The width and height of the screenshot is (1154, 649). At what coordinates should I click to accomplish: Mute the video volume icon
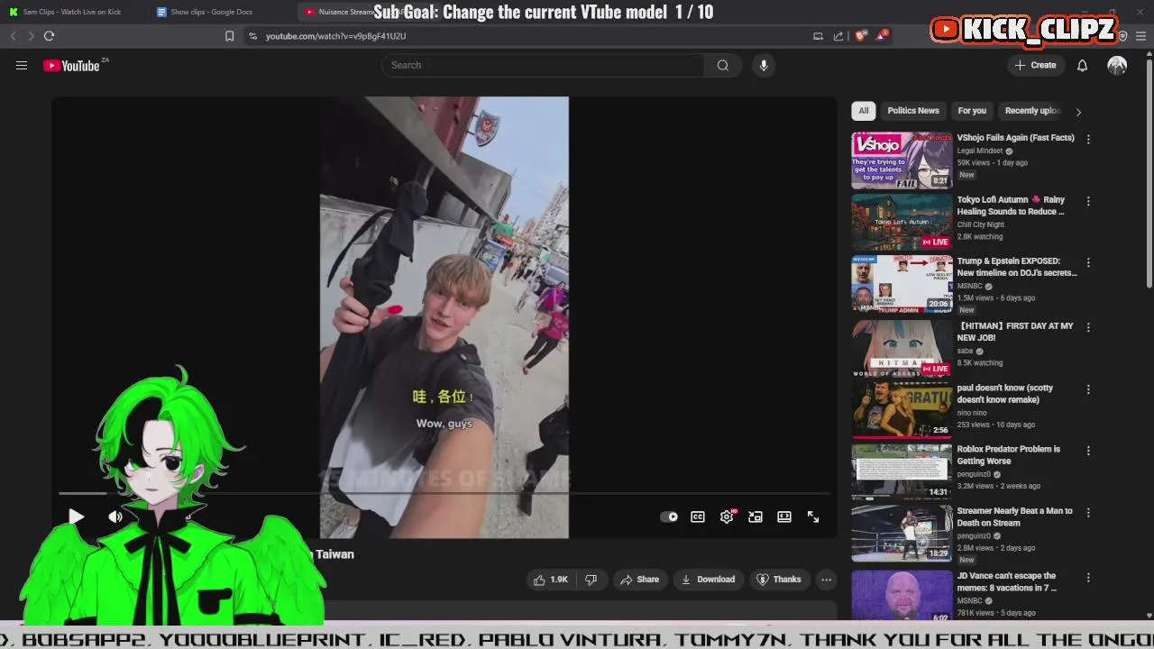[x=115, y=516]
